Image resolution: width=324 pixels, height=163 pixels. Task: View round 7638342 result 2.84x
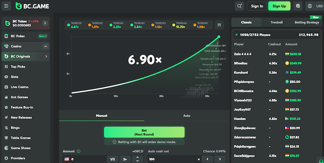click(137, 25)
